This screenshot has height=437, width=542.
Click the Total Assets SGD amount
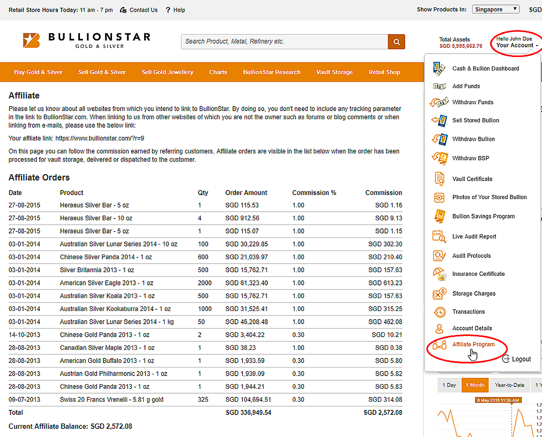(461, 46)
